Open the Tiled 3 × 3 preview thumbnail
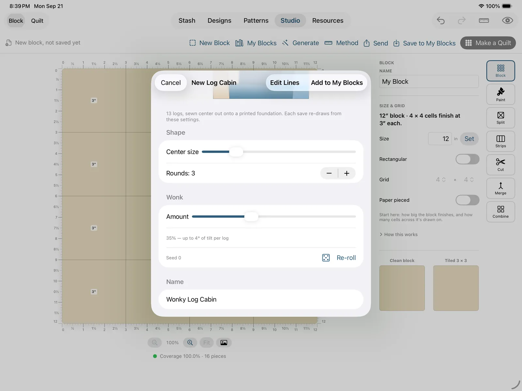This screenshot has width=522, height=391. [x=456, y=288]
